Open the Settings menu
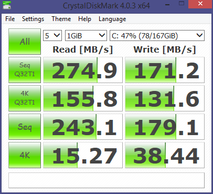 [x=33, y=19]
